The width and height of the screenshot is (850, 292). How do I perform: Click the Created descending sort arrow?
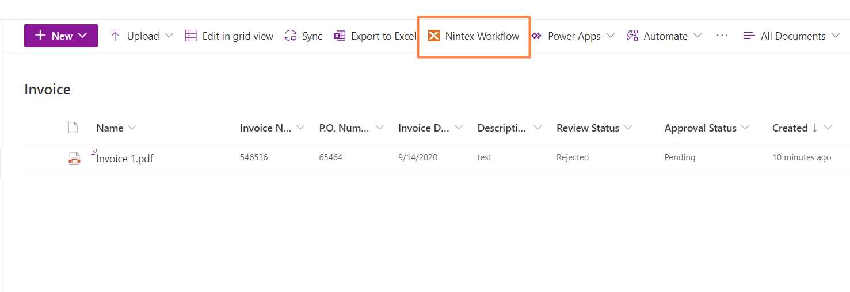814,128
